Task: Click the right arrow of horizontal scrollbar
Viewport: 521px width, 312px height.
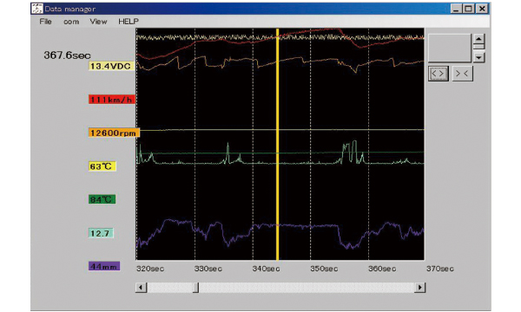Action: tap(420, 287)
